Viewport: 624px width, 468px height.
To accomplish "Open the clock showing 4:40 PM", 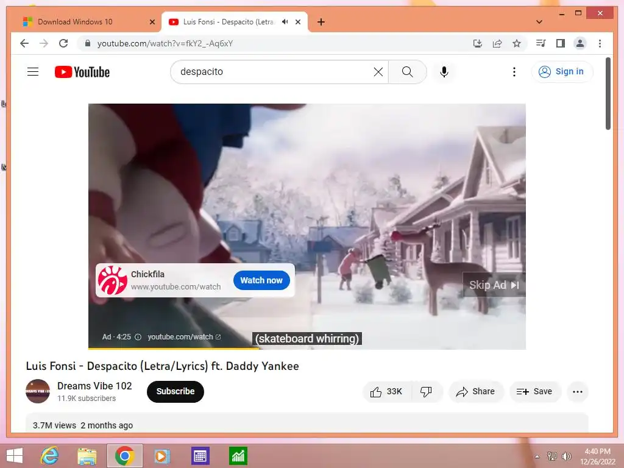I will (x=598, y=456).
